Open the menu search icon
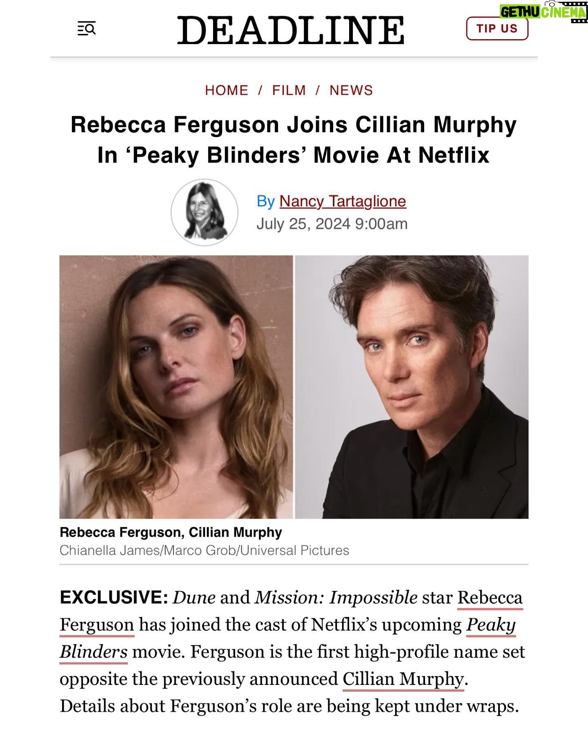The image size is (588, 733). [87, 29]
